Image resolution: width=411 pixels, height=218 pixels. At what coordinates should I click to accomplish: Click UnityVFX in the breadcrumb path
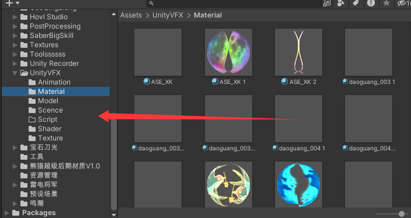pos(168,15)
